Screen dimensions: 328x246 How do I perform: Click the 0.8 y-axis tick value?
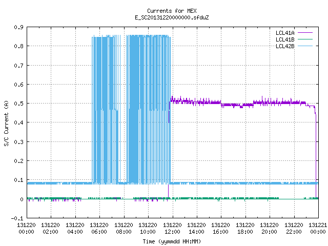pyautogui.click(x=18, y=46)
